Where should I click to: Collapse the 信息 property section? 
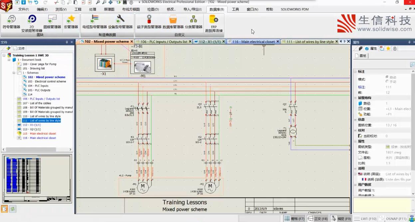pyautogui.click(x=355, y=120)
